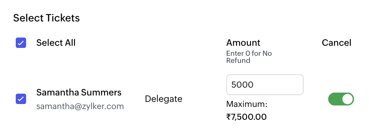Click the Select Tickets heading
Image resolution: width=369 pixels, height=138 pixels.
(46, 18)
